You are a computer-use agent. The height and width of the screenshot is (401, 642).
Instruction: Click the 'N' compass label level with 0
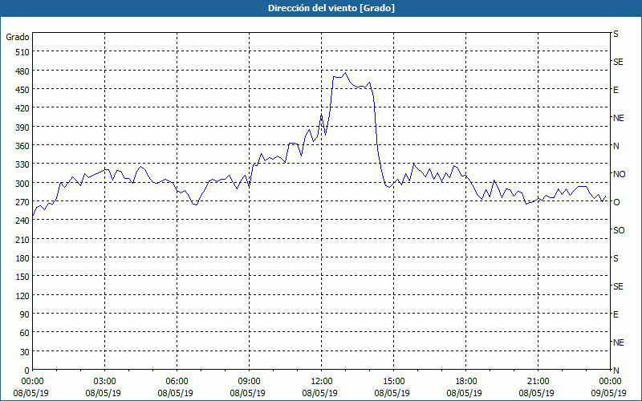pos(616,371)
